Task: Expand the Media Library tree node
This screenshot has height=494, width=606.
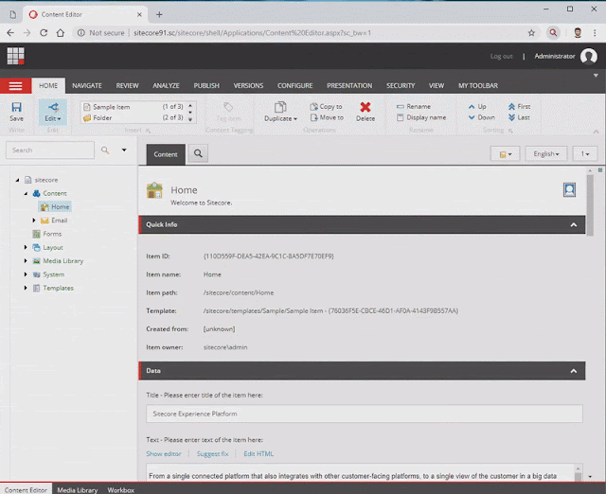Action: [x=26, y=261]
